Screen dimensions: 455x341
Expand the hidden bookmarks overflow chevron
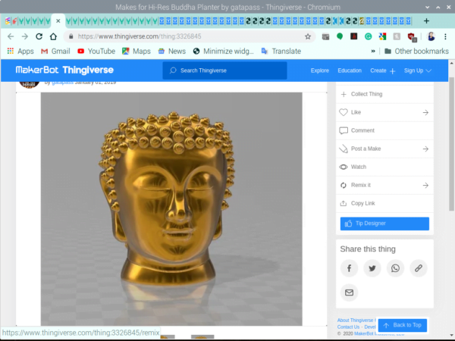click(373, 51)
